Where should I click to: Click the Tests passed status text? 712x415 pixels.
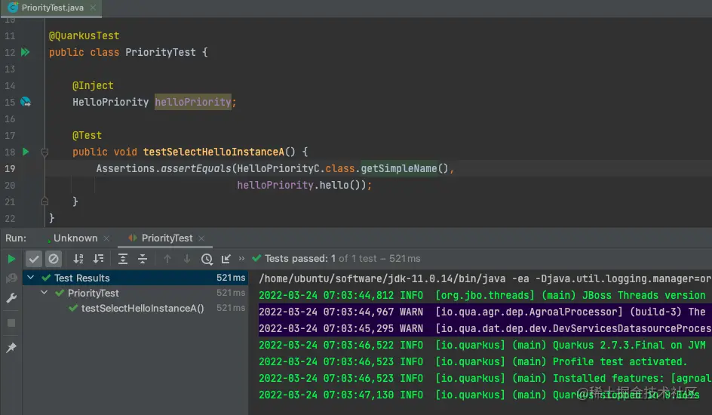pyautogui.click(x=342, y=258)
